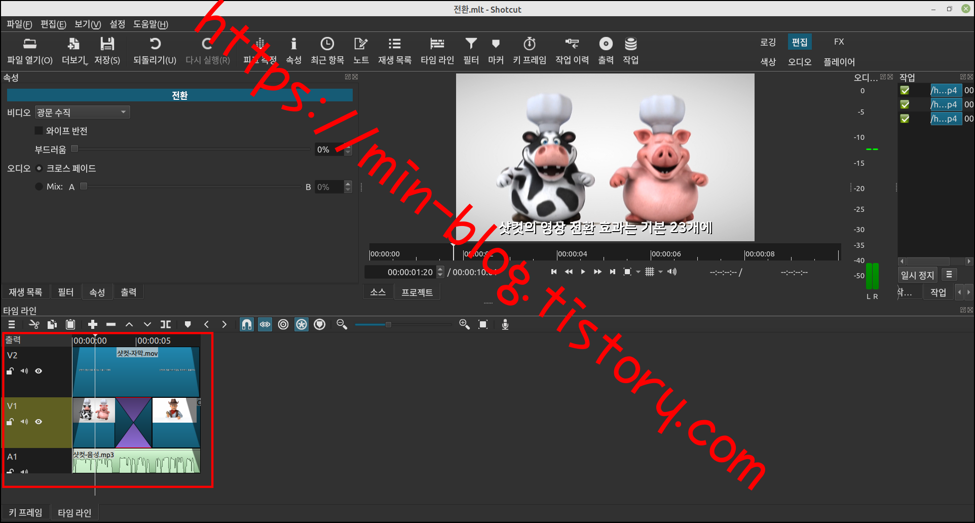The width and height of the screenshot is (975, 523).
Task: Switch to the 로깅 layout button
Action: point(768,42)
